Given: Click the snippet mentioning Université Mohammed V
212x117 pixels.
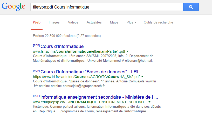Looking at the screenshot, I should (93, 58).
